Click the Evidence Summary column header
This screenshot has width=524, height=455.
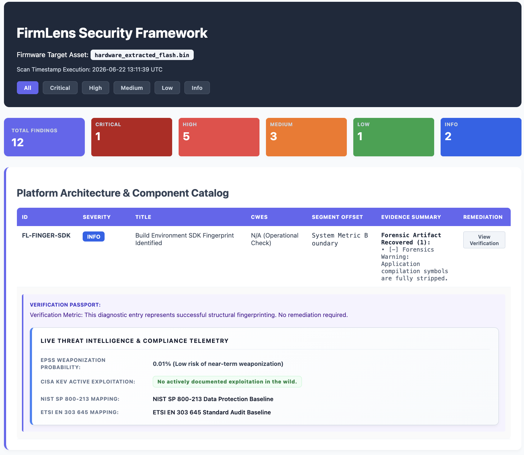pyautogui.click(x=411, y=217)
